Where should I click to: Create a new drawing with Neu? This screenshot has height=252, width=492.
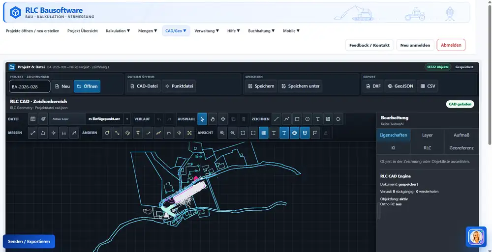(62, 86)
